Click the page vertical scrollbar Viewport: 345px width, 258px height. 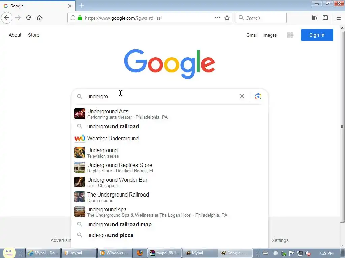pyautogui.click(x=342, y=127)
